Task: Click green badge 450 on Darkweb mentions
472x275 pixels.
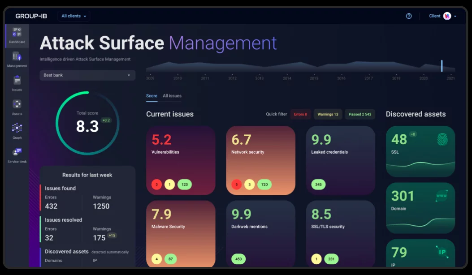Action: (x=238, y=259)
